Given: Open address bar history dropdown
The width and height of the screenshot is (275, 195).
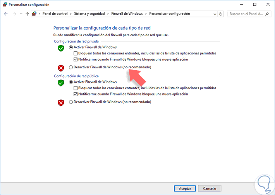Looking at the screenshot, I should click(215, 14).
